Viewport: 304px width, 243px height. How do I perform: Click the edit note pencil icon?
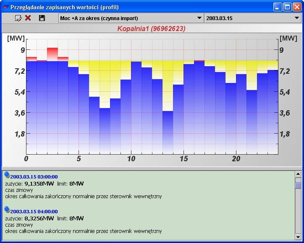18,18
